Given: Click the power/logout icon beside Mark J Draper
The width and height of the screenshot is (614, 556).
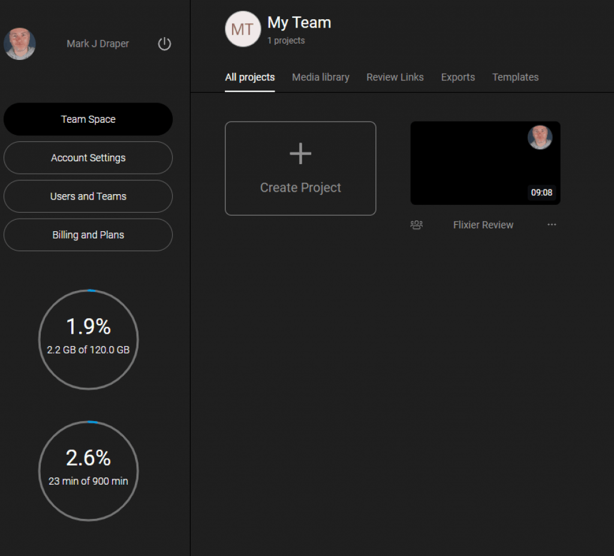Looking at the screenshot, I should (x=164, y=44).
